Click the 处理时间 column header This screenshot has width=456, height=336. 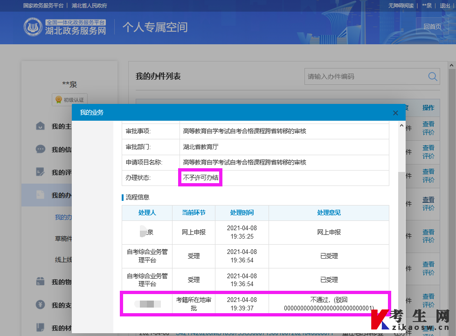(x=242, y=213)
